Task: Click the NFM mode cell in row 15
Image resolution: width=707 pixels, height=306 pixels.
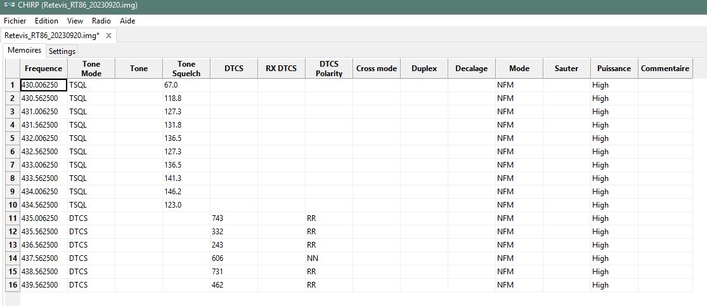Action: (519, 272)
